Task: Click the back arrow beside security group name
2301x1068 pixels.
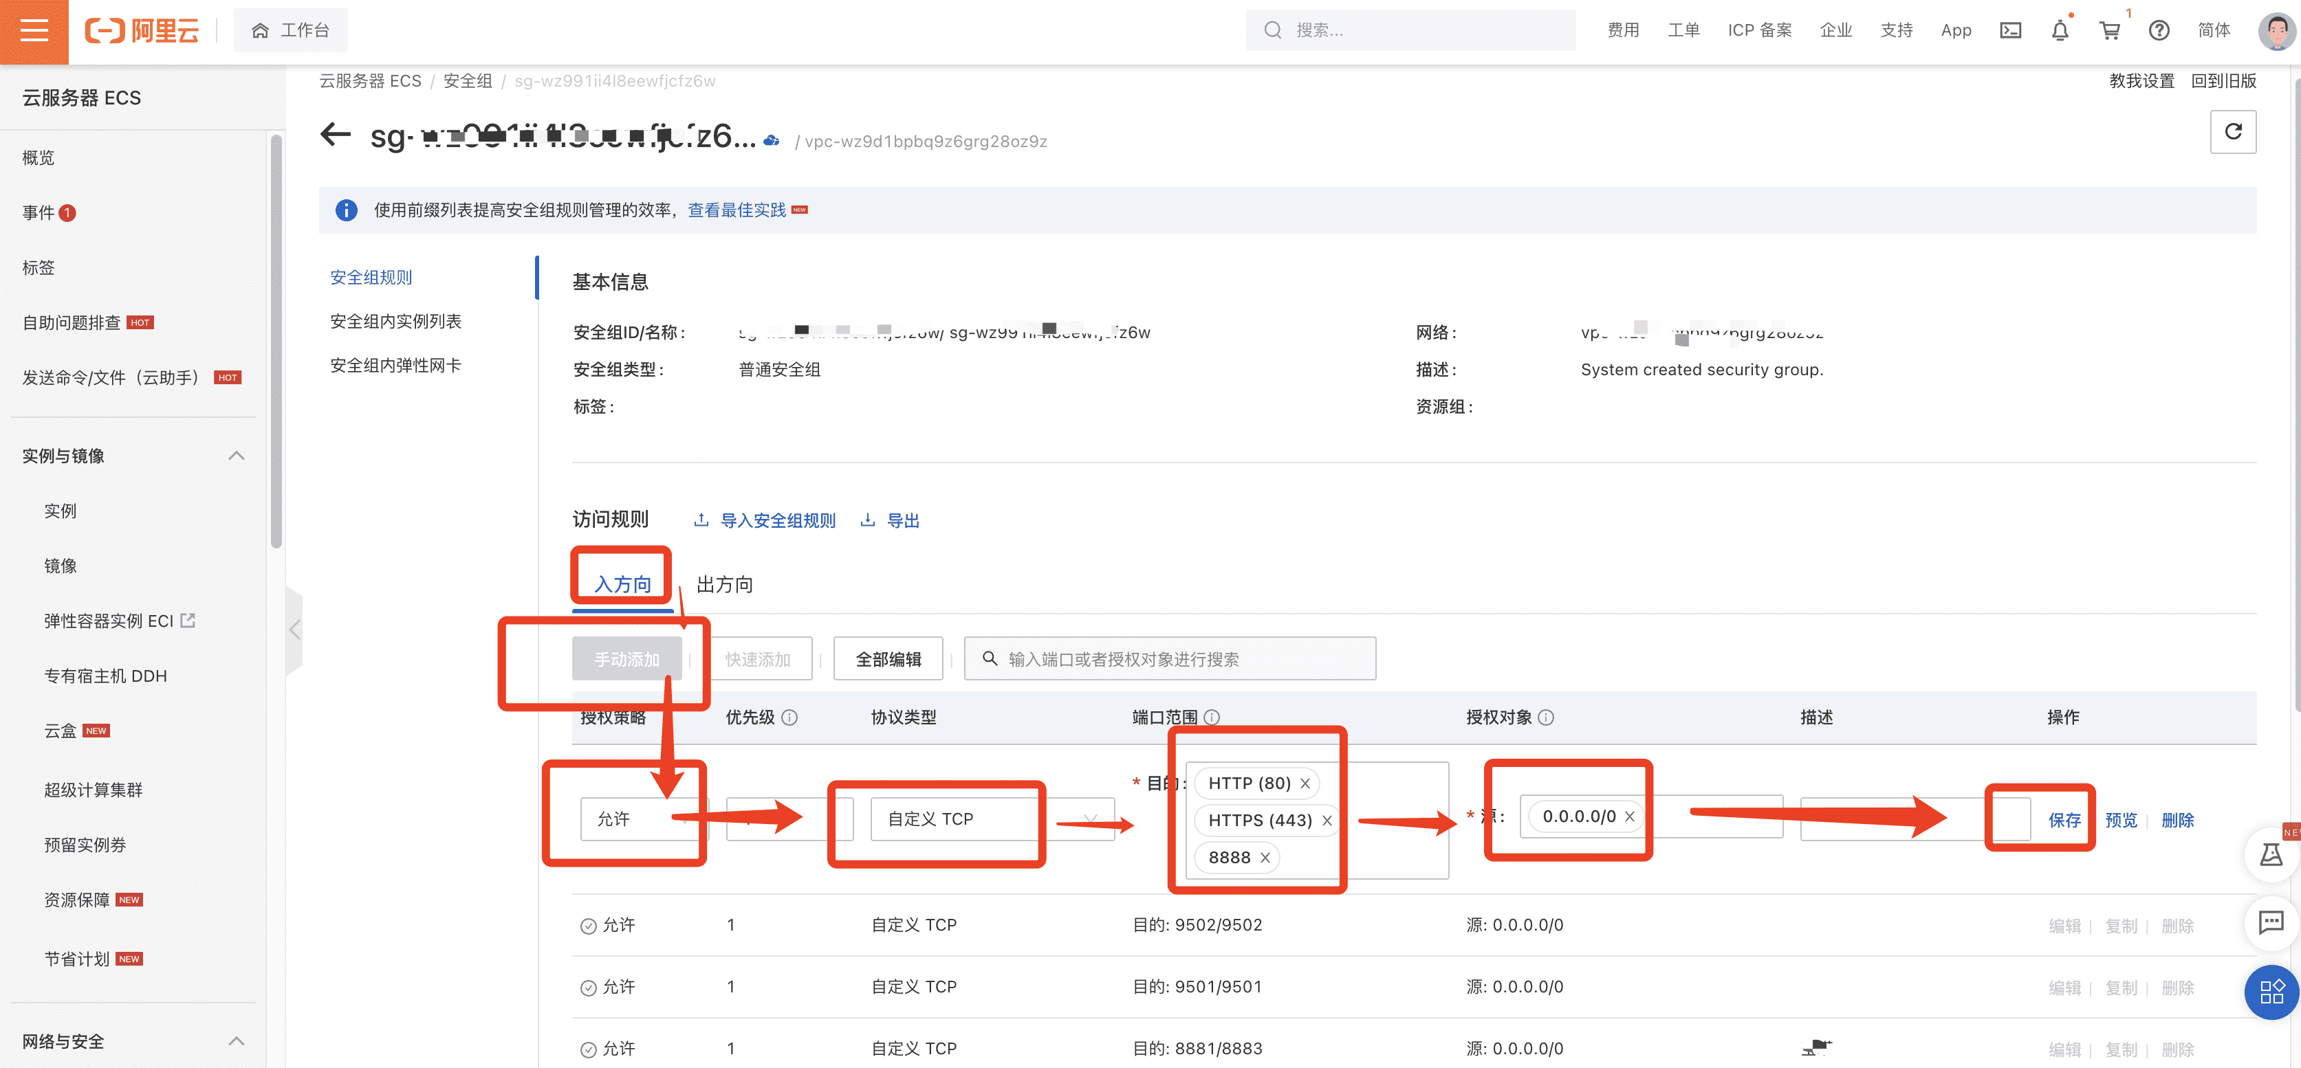Action: 336,135
